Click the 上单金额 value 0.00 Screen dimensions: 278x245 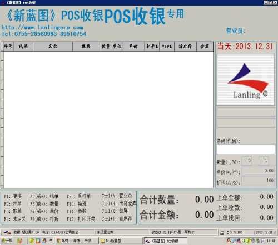pos(266,197)
